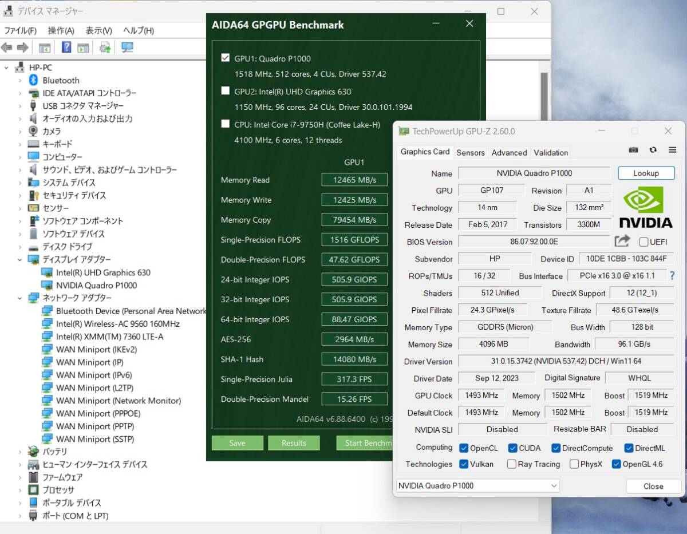Screen dimensions: 687x534
Task: Open the 操作(A) menu
Action: (x=61, y=30)
